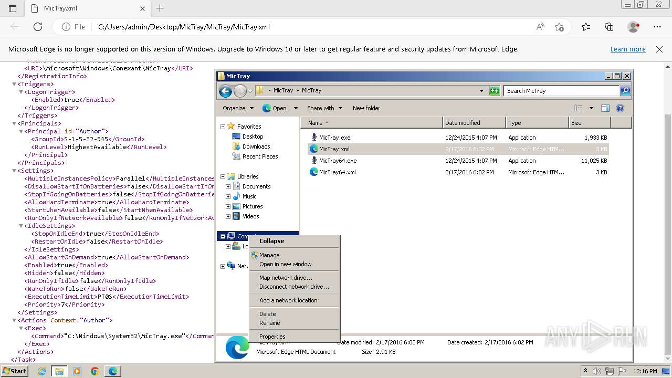Add this page to favorites star icon
Screen dimensions: 672x378
click(x=559, y=27)
